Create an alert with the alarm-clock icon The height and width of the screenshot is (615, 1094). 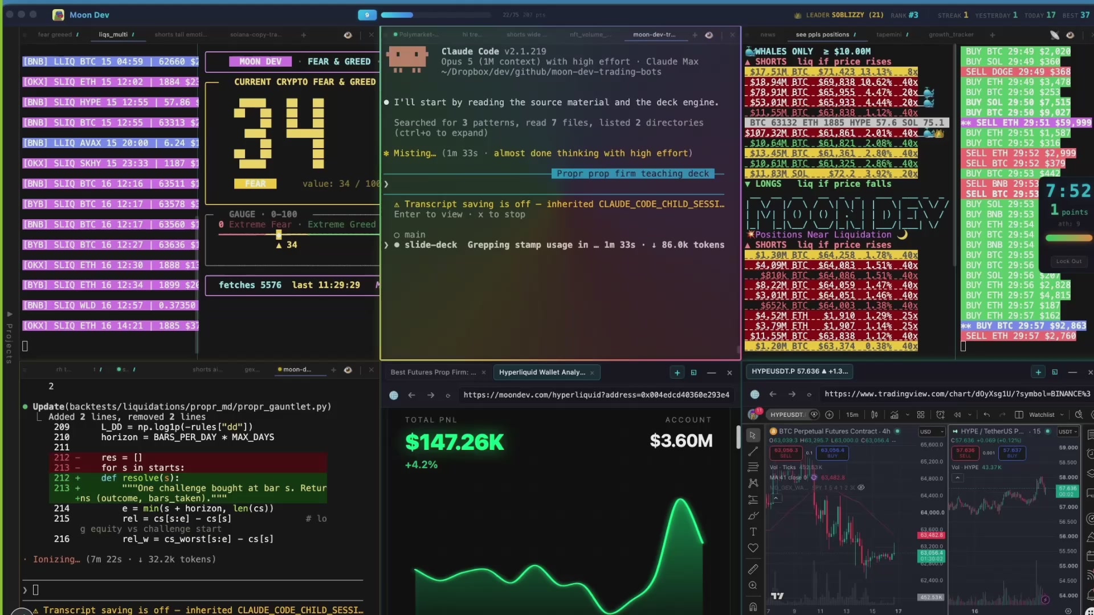tap(940, 415)
